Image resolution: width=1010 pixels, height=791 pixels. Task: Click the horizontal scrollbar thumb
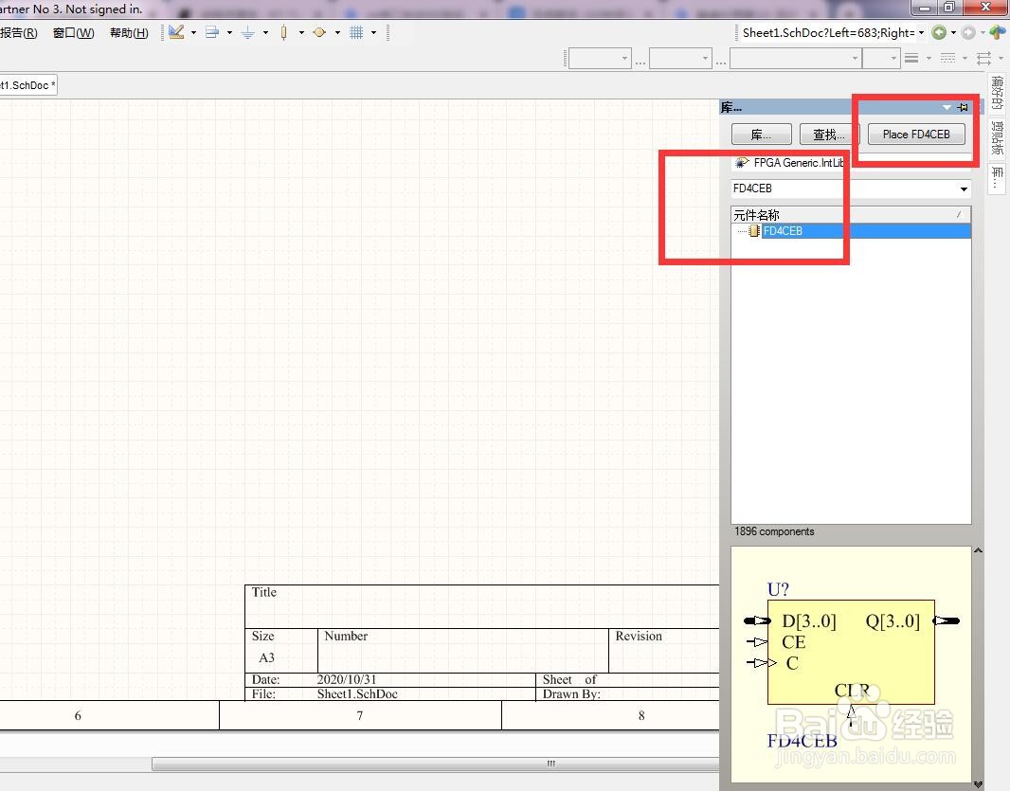click(436, 764)
